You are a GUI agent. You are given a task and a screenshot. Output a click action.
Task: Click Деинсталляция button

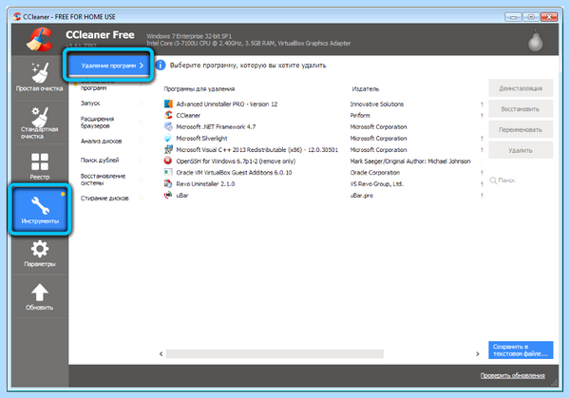[x=521, y=88]
